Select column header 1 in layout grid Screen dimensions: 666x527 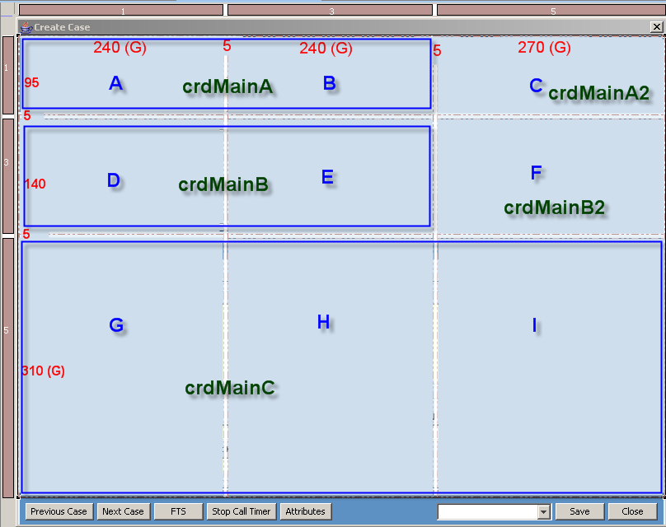coord(122,11)
